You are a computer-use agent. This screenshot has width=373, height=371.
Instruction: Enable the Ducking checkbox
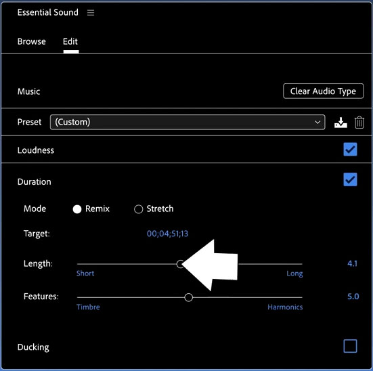pos(350,346)
